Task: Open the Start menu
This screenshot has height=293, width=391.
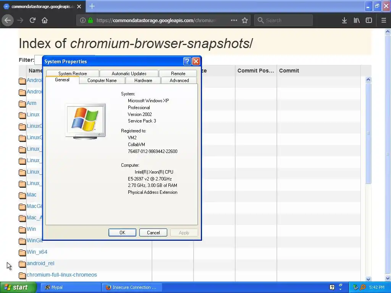Action: click(18, 287)
